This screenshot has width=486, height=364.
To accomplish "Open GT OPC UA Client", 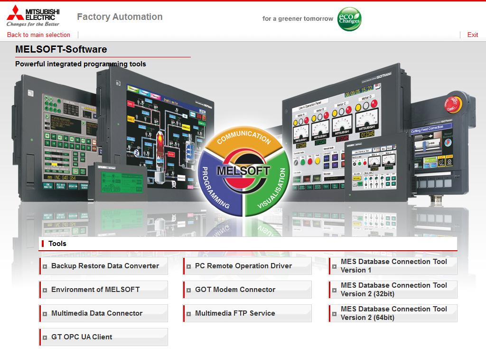I will (103, 337).
